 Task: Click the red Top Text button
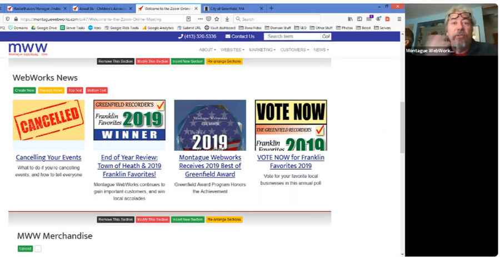pyautogui.click(x=75, y=90)
